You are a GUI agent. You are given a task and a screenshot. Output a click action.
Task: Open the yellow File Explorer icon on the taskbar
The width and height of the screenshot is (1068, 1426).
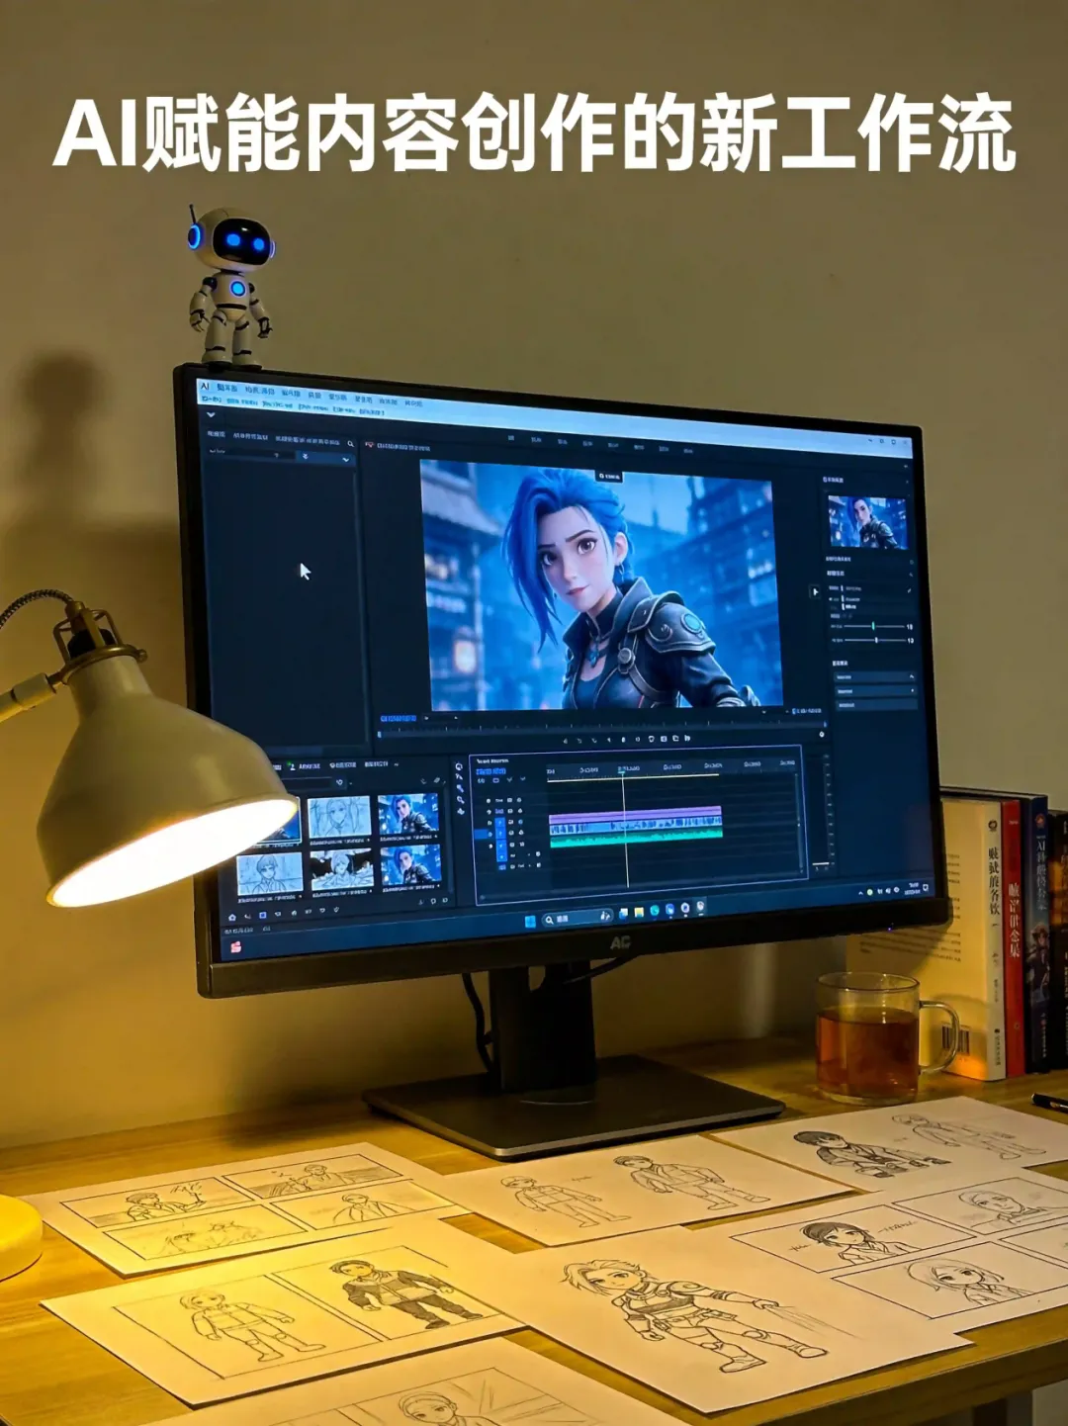pos(639,913)
